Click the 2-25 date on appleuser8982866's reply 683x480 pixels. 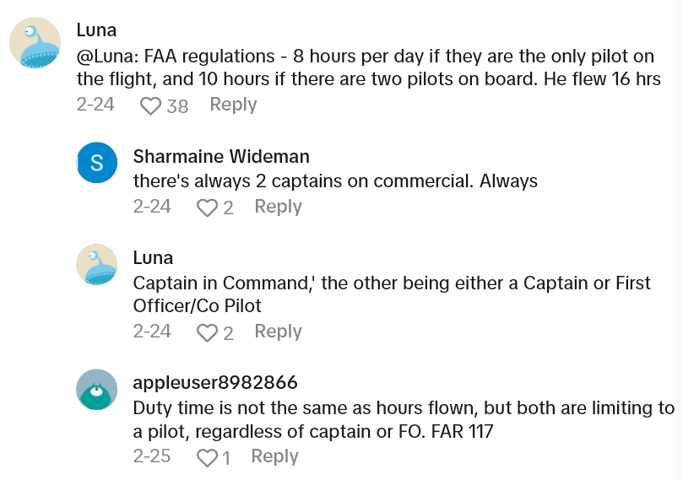[152, 456]
